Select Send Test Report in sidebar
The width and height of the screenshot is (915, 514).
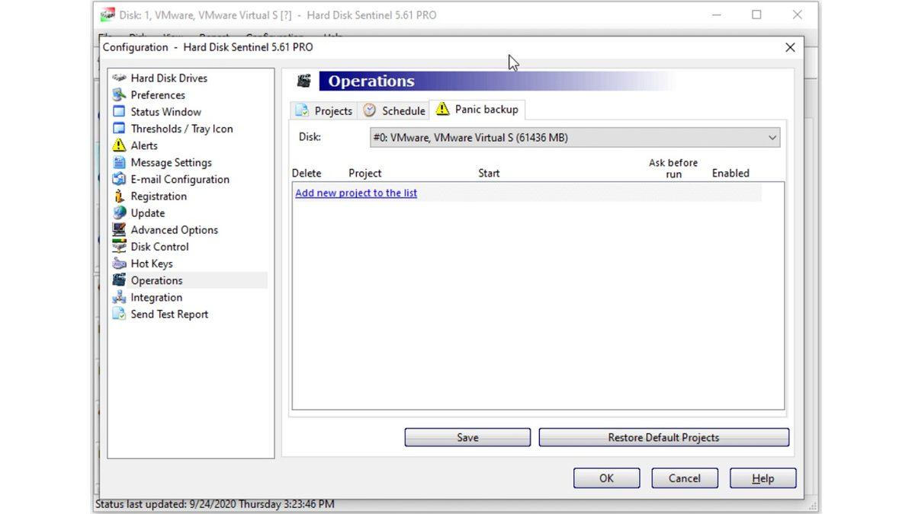tap(120, 314)
